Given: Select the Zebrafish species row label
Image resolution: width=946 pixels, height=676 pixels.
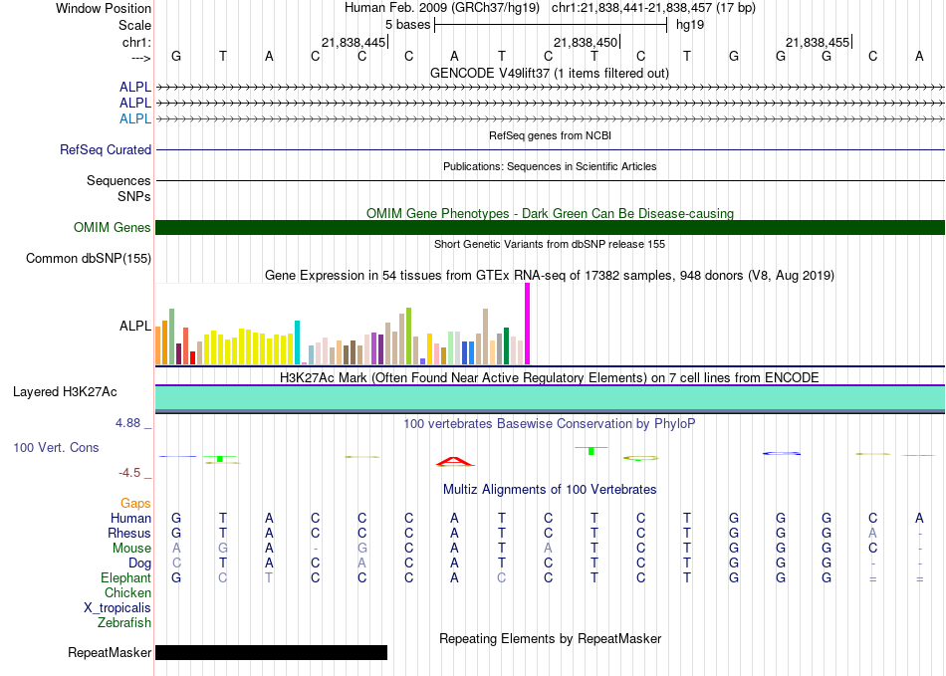Looking at the screenshot, I should [124, 622].
